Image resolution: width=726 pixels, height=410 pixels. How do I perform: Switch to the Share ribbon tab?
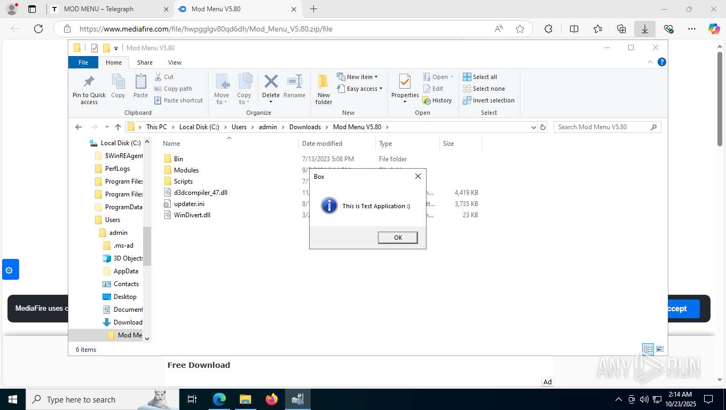coord(145,62)
